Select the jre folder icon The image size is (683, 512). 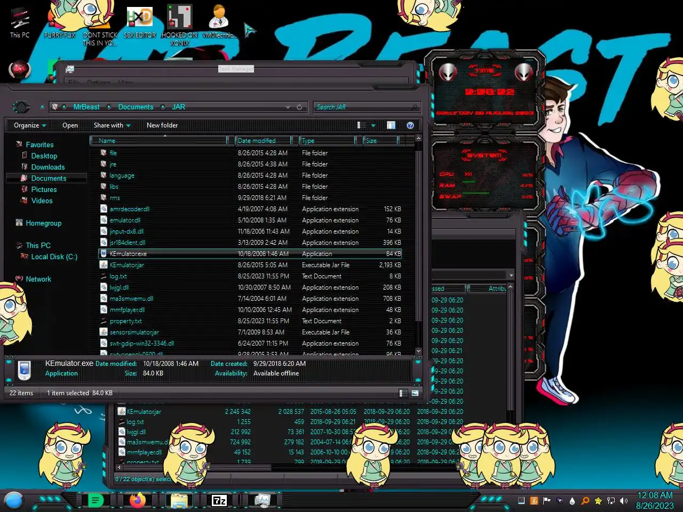coord(104,164)
